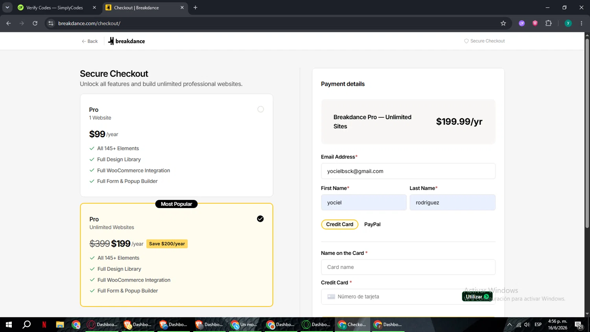Open the purple extension icon in toolbar
590x332 pixels.
point(522,23)
